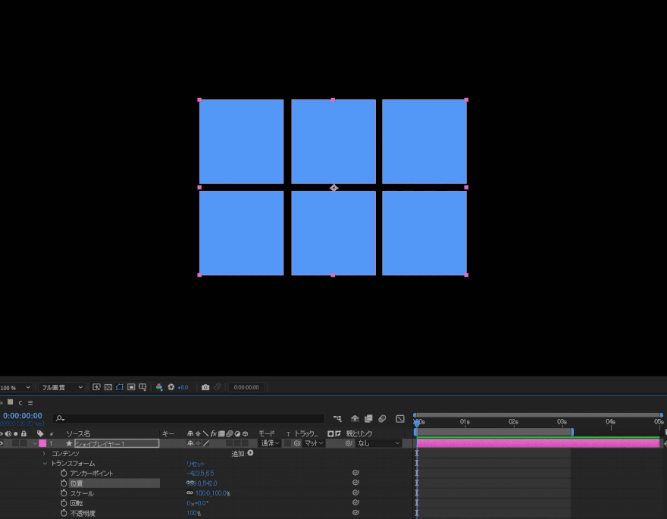Click the Add contents button

(x=250, y=453)
